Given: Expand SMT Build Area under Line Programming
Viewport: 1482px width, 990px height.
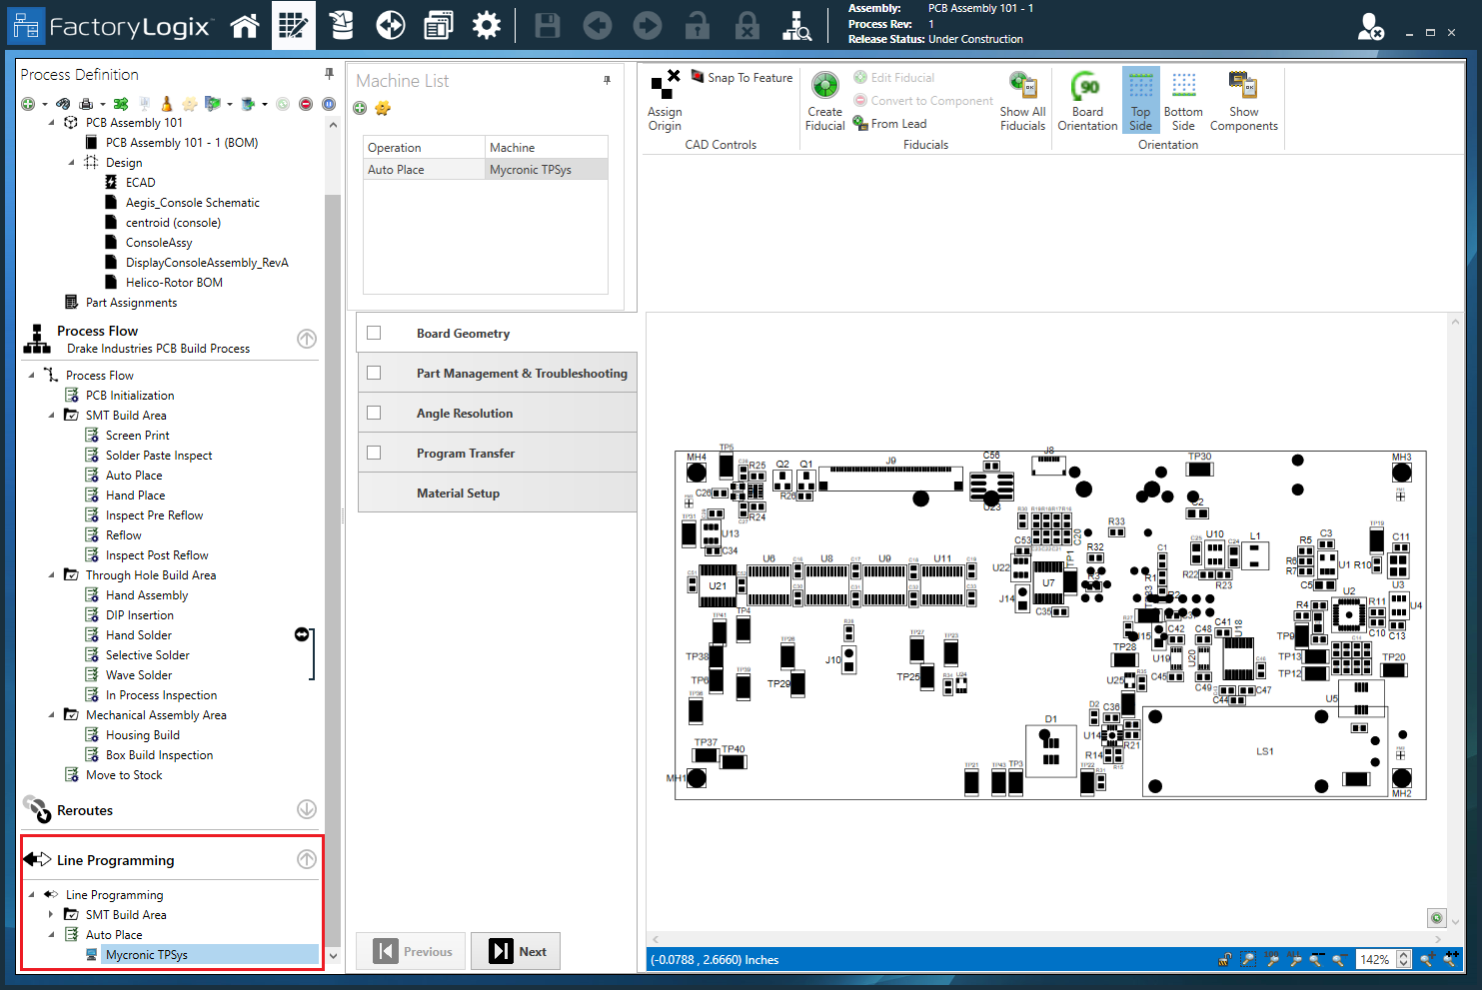Looking at the screenshot, I should 52,914.
